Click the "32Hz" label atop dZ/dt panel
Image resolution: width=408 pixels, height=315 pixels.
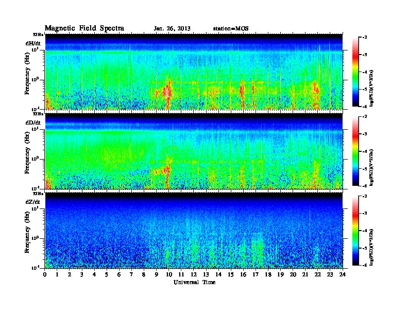[38, 194]
